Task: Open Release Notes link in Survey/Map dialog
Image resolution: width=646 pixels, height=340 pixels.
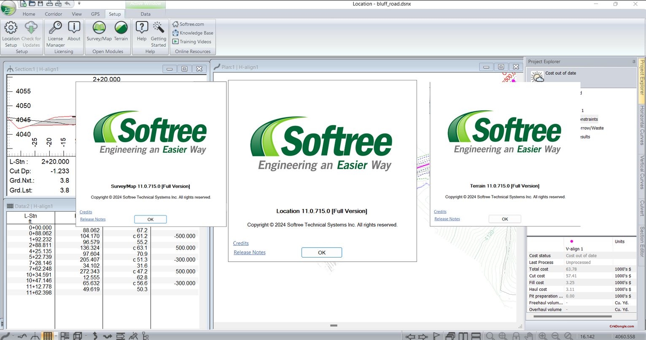Action: click(93, 219)
